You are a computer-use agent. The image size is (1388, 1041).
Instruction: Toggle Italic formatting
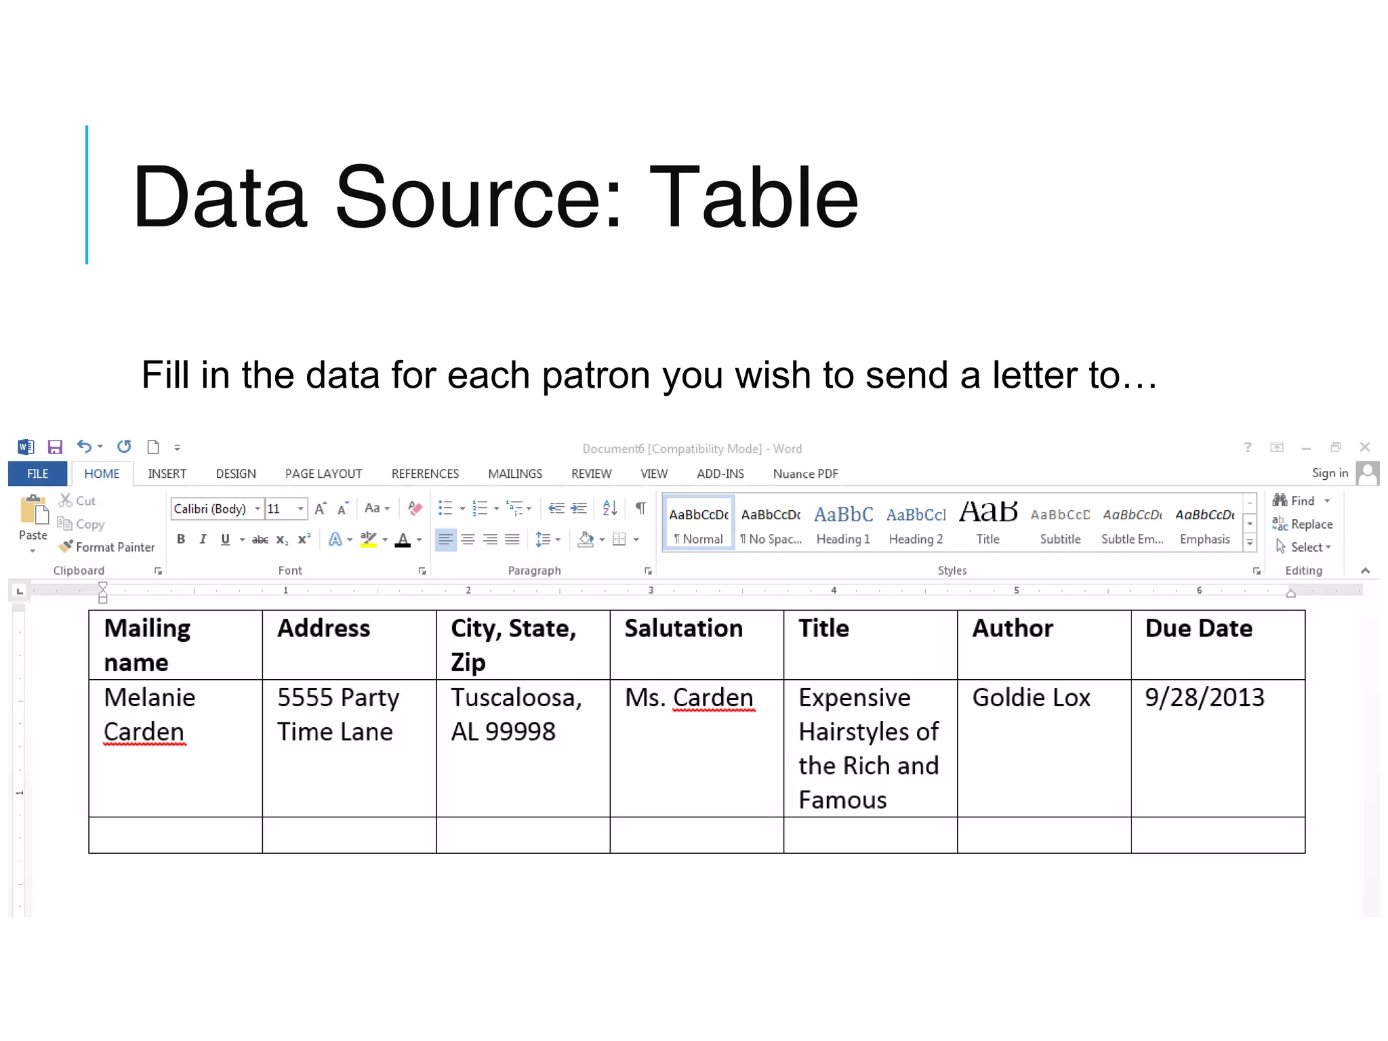[x=203, y=539]
